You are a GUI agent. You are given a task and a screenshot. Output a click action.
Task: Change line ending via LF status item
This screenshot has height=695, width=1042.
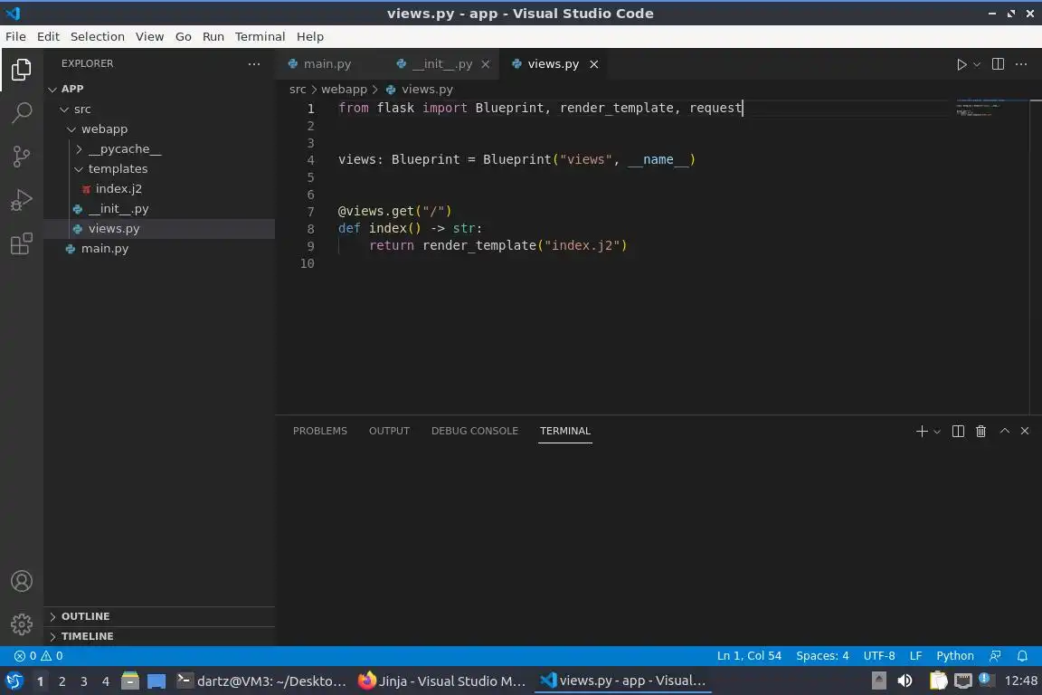coord(915,656)
